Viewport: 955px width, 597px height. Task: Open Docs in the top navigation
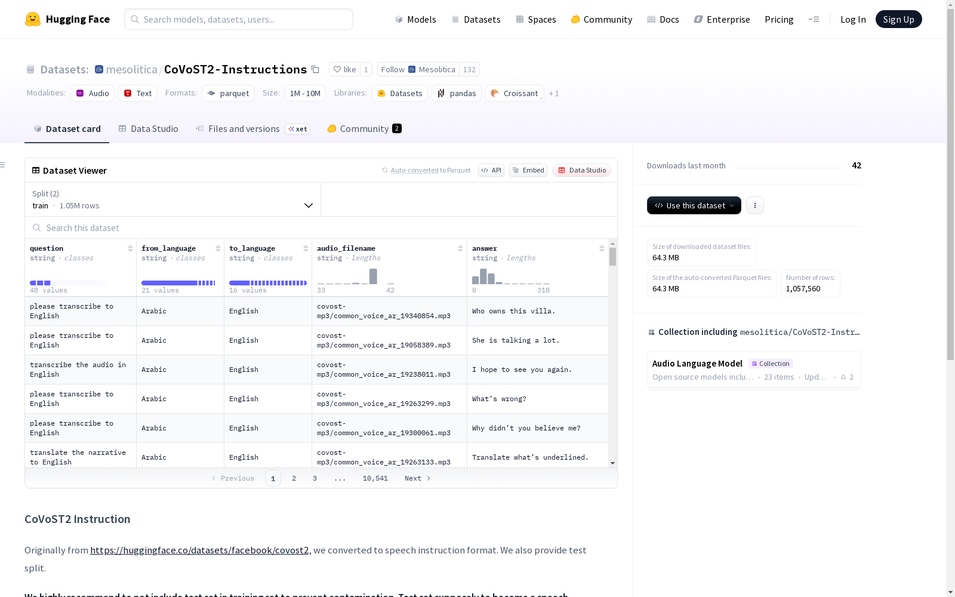pos(663,19)
